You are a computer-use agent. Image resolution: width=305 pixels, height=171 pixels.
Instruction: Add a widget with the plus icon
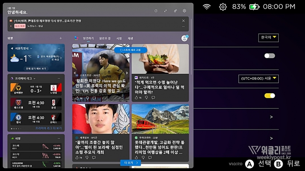(61, 38)
